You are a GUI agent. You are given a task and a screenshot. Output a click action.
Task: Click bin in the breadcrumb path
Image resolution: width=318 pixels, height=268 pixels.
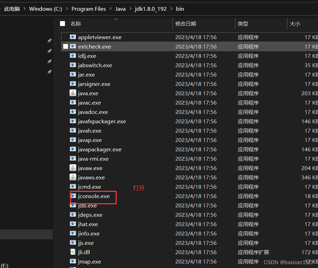(180, 9)
